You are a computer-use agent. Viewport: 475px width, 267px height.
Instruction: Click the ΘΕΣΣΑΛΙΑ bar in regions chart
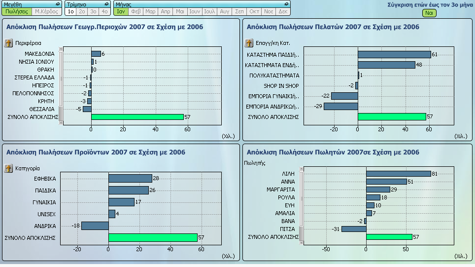pyautogui.click(x=87, y=109)
